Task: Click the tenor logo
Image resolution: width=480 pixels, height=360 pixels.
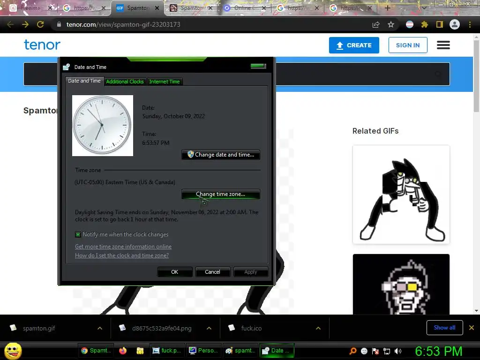Action: click(42, 45)
